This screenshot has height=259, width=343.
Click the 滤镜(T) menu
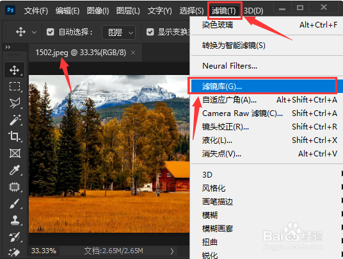point(223,10)
